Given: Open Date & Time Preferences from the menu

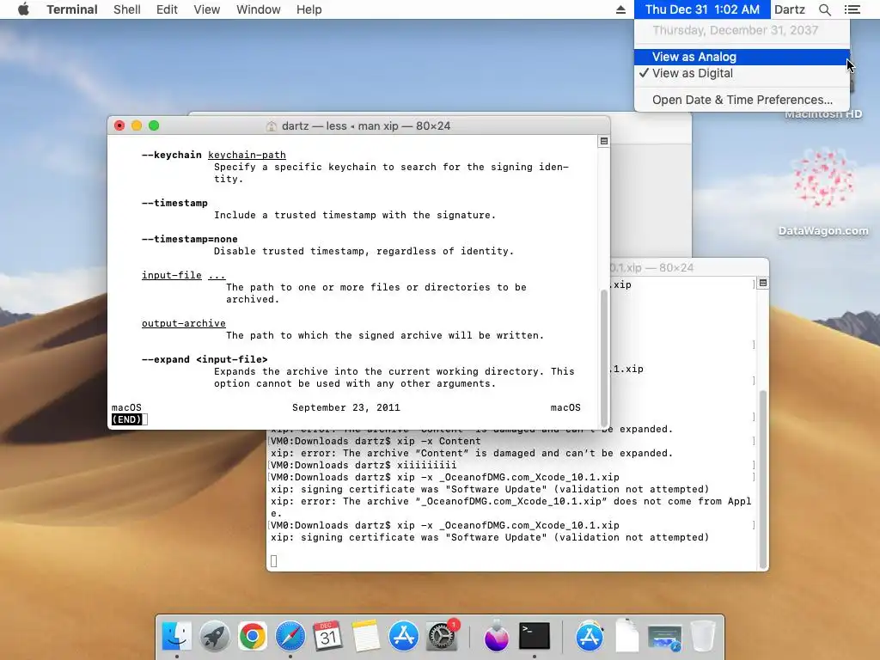Looking at the screenshot, I should pos(742,100).
